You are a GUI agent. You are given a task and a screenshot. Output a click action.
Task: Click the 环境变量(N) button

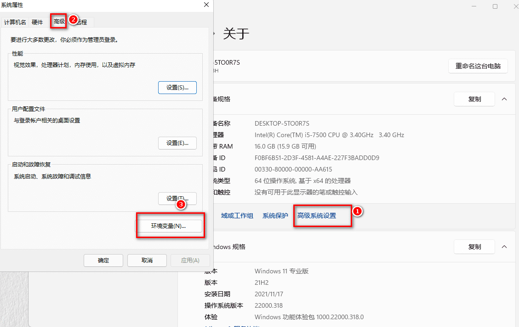pyautogui.click(x=169, y=226)
